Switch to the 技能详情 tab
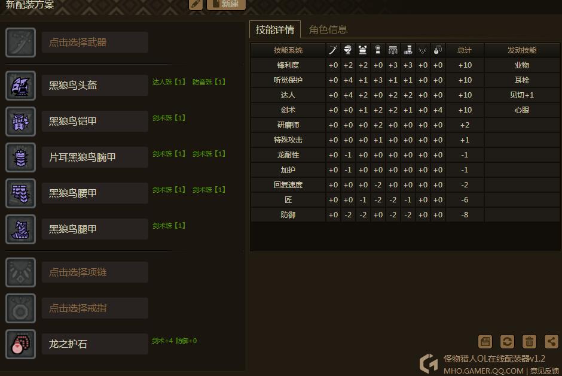 click(x=275, y=29)
